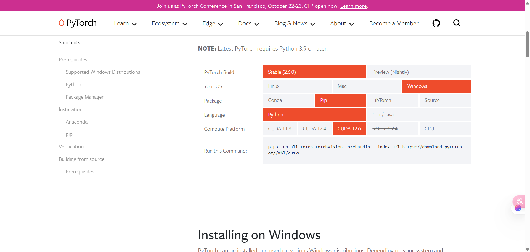Go to Installation sidebar section
Screen dimensions: 530x252
click(71, 109)
